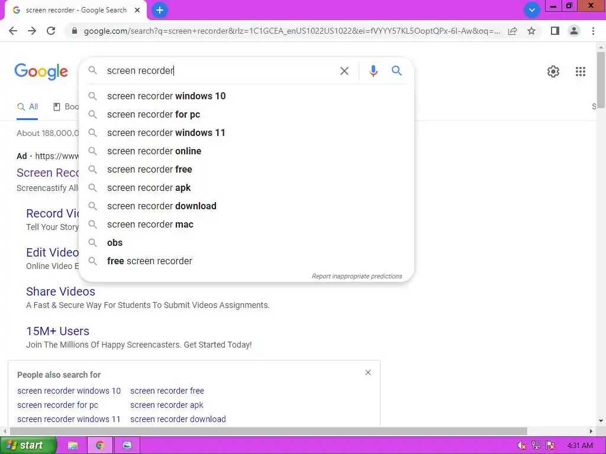Select suggestion screen recorder apk
The image size is (606, 454).
pyautogui.click(x=246, y=188)
